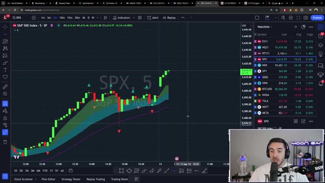Toggle stay in drawing mode pencil-lock
This screenshot has height=183, width=325.
tap(5, 111)
